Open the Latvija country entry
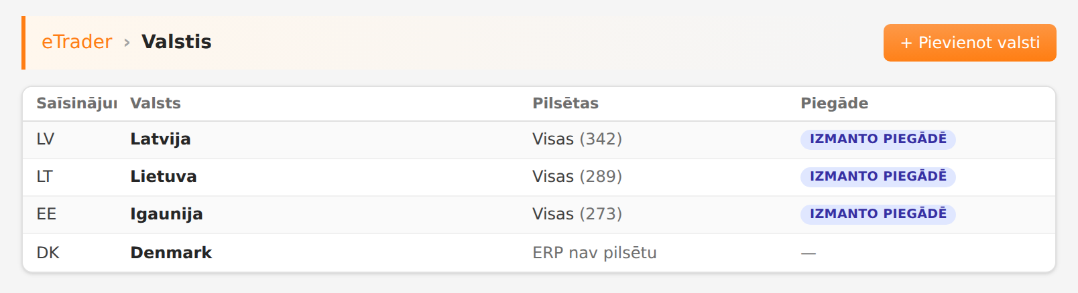Image resolution: width=1078 pixels, height=293 pixels. [x=160, y=139]
